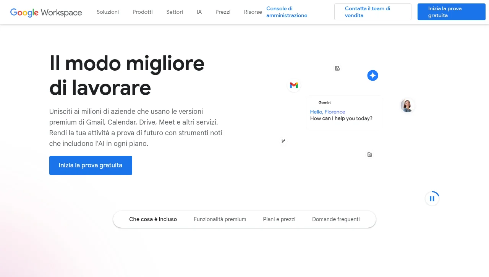
Task: Switch to the Piani e prezzi tab
Action: [x=279, y=219]
